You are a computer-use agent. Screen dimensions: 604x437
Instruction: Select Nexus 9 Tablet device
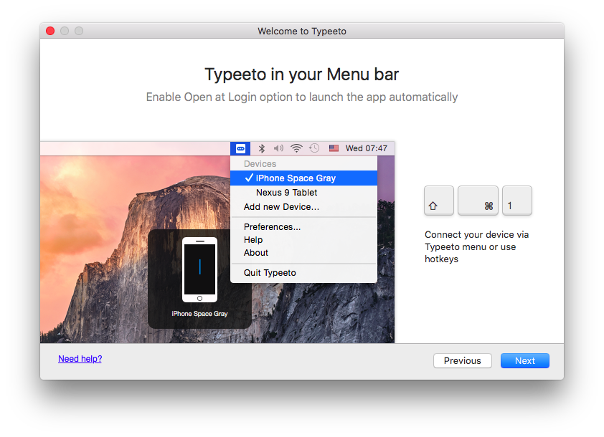(303, 192)
